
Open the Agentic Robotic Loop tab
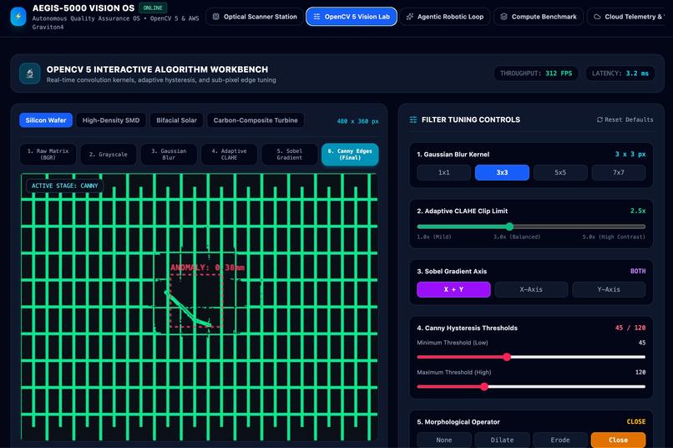click(x=445, y=17)
